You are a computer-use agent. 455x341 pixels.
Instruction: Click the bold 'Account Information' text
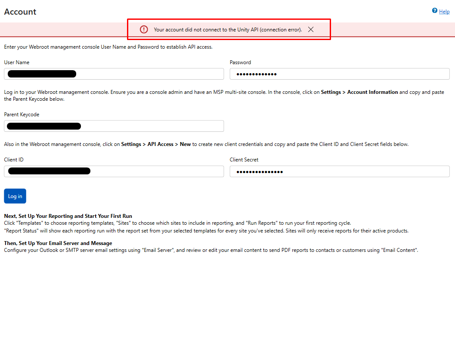pyautogui.click(x=373, y=92)
